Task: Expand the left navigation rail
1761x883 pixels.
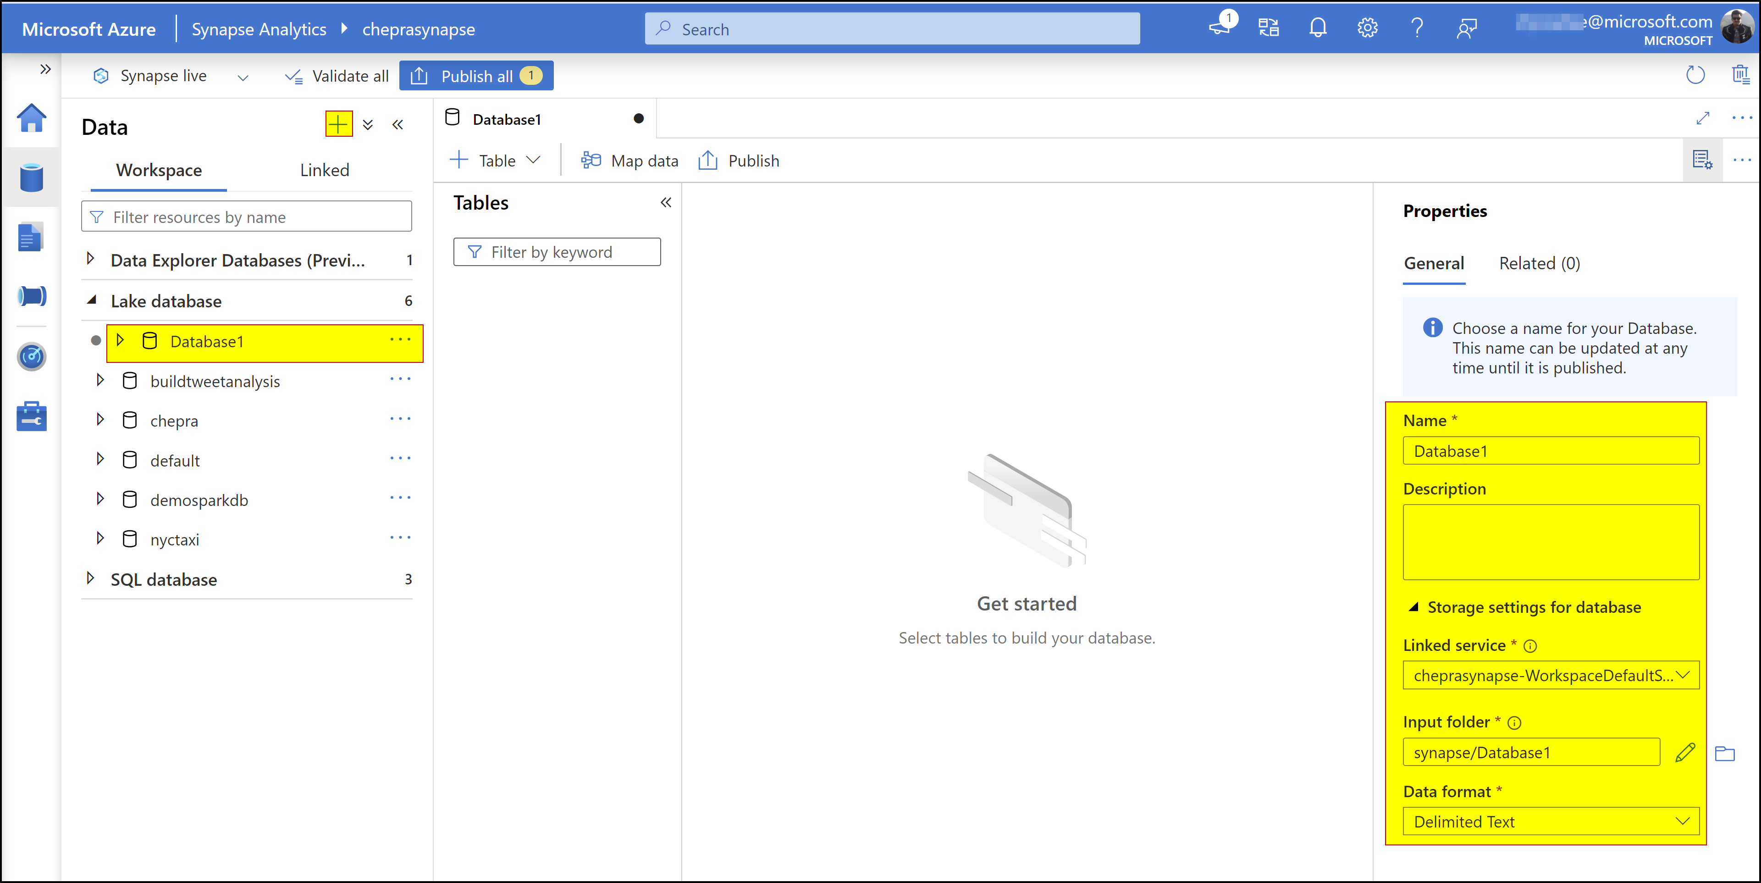Action: (45, 69)
